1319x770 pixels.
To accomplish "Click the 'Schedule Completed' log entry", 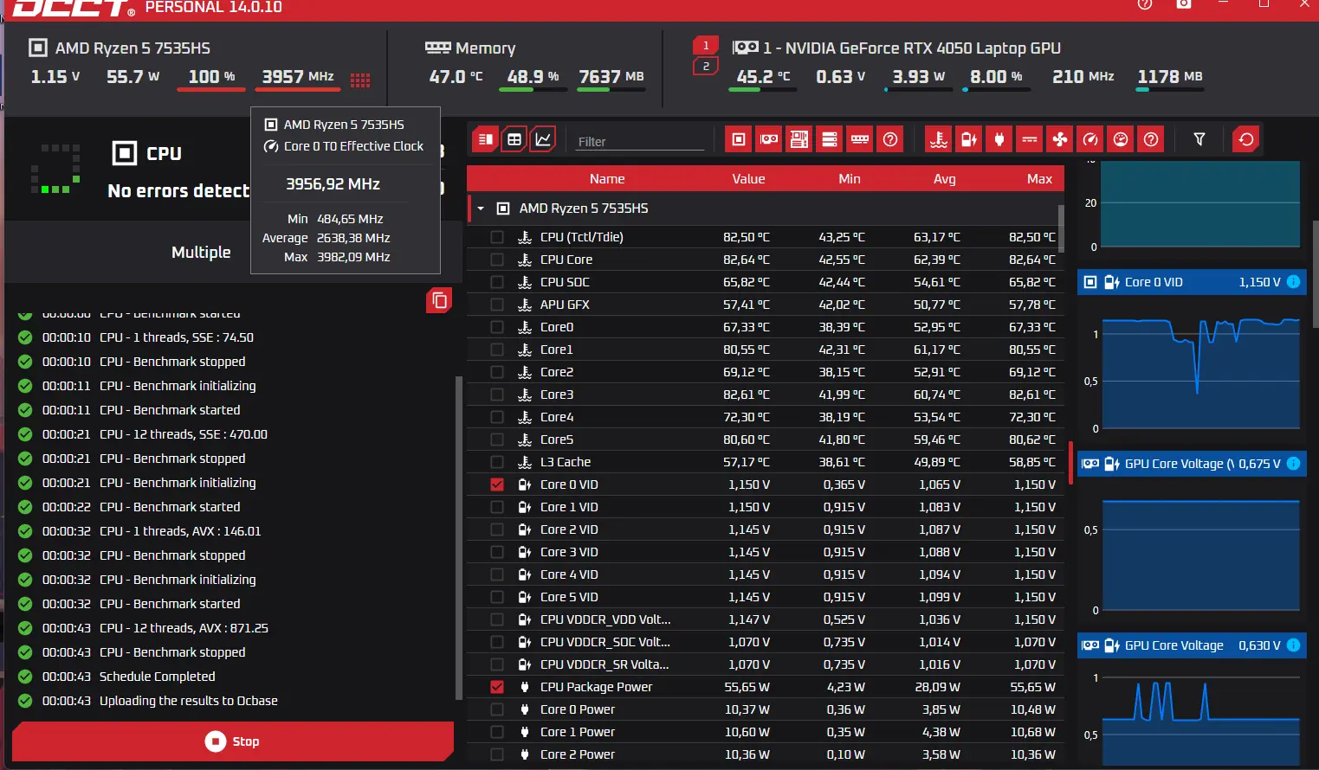I will (x=158, y=677).
